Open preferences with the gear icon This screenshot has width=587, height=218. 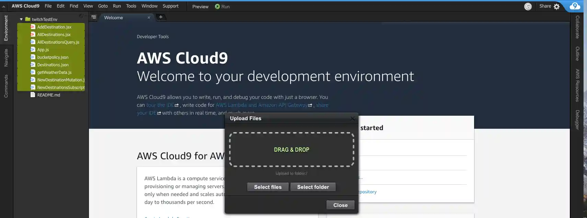[x=557, y=7]
